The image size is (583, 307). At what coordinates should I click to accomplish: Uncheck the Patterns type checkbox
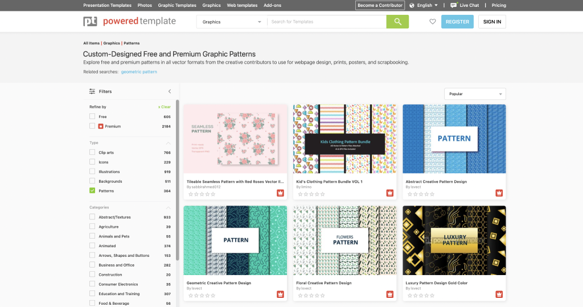(x=92, y=191)
